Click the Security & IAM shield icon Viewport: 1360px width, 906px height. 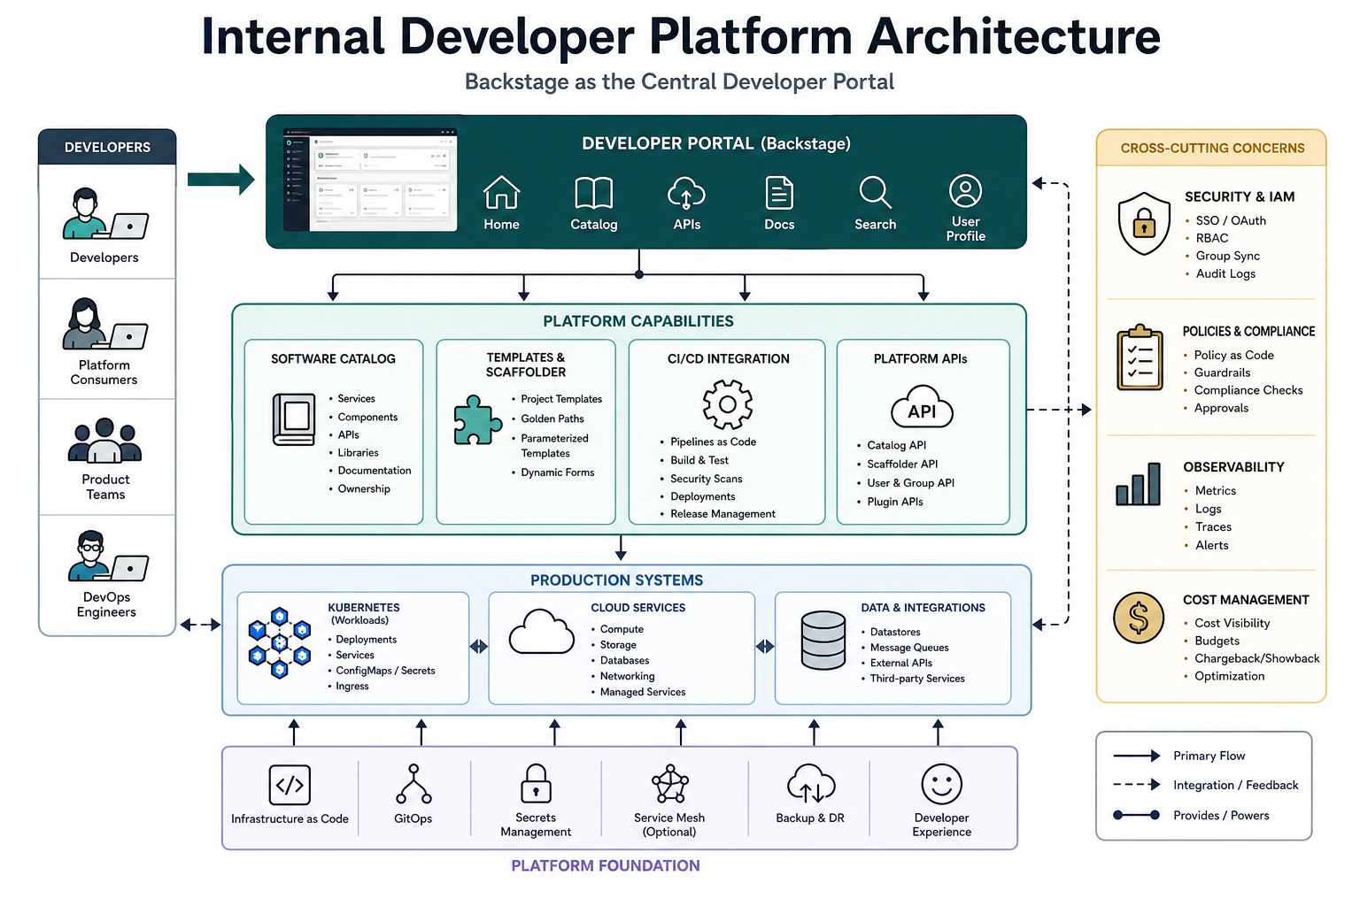1144,224
